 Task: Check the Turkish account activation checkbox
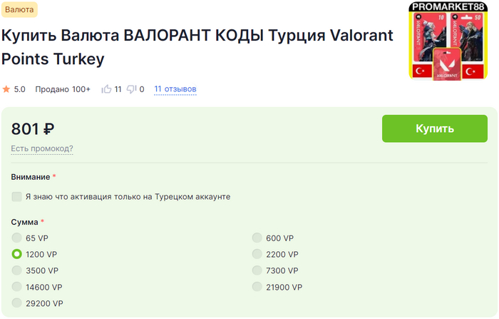tap(17, 196)
